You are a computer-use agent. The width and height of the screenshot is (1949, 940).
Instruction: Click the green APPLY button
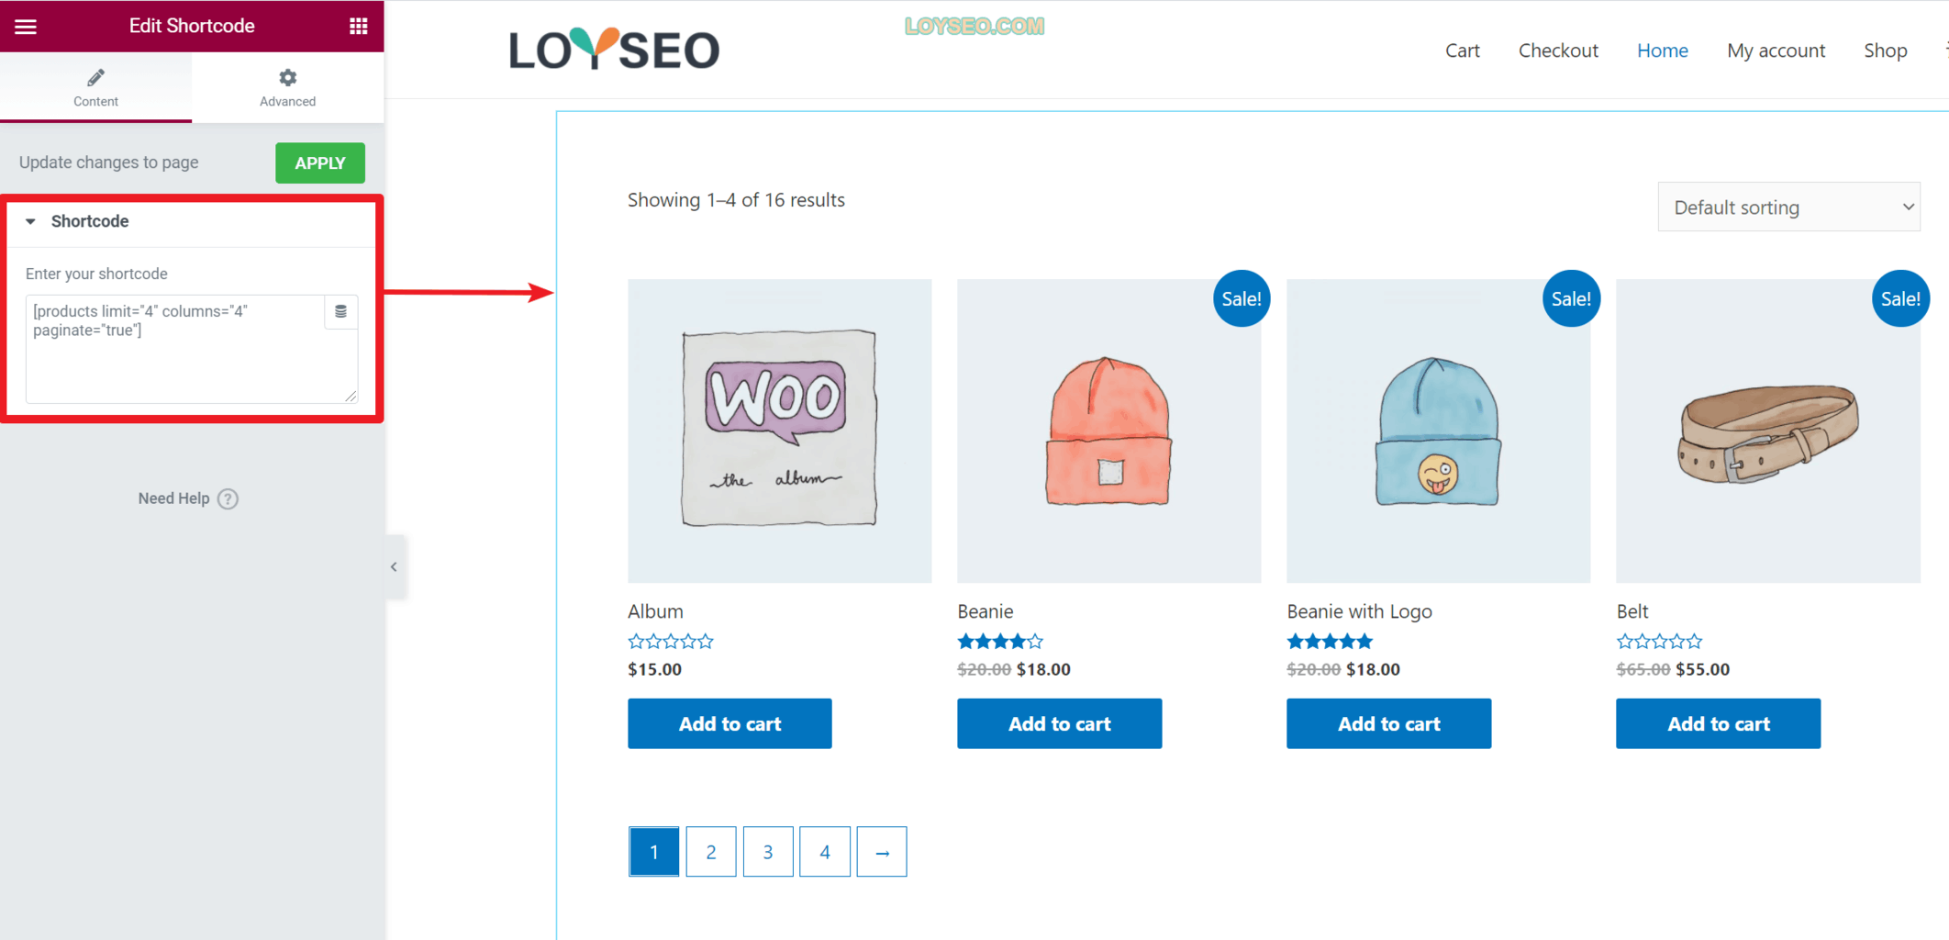pos(320,162)
